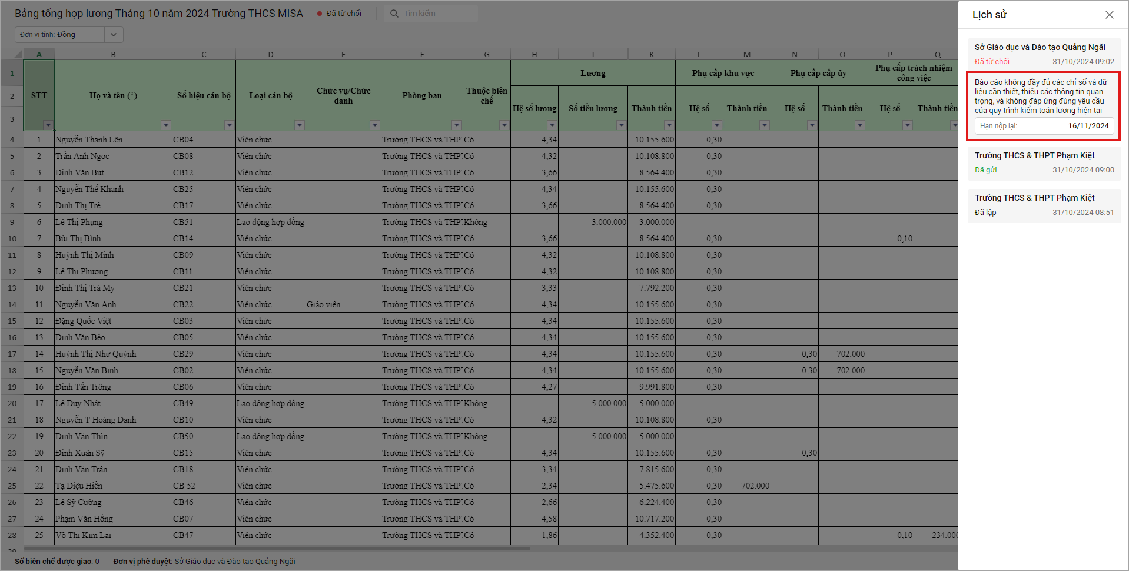
Task: Click the Hạn nộp lại date field
Action: 1043,126
